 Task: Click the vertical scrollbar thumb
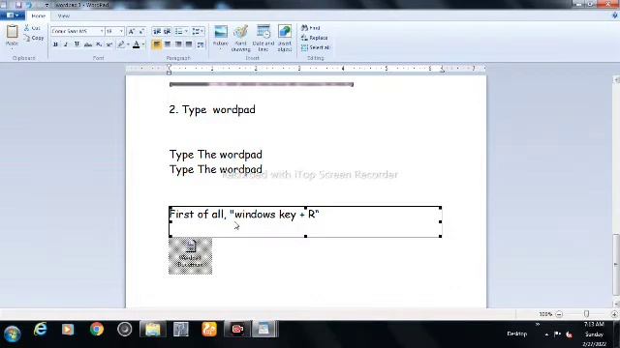click(616, 264)
